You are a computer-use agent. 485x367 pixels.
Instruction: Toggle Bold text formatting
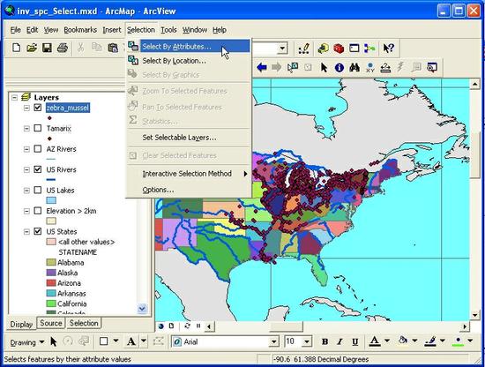(325, 341)
